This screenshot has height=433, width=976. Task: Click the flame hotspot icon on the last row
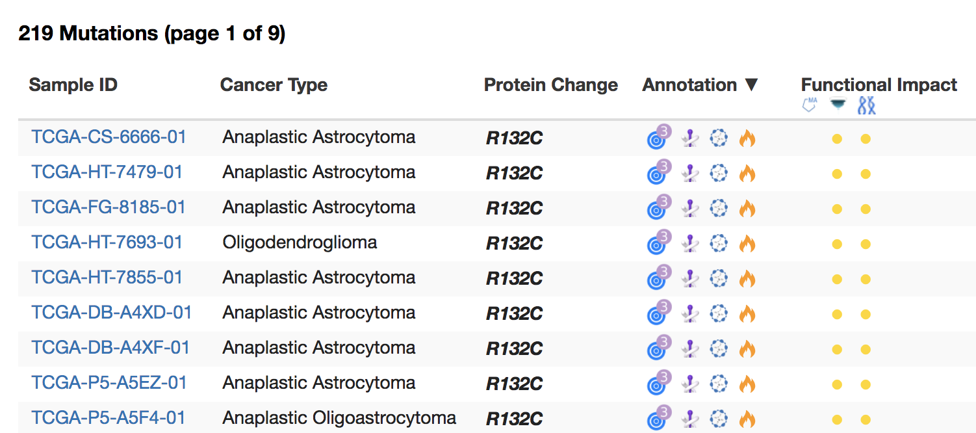[747, 418]
